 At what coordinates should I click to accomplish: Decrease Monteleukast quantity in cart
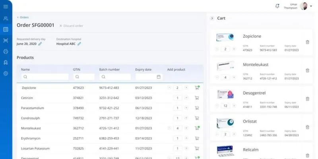(x=217, y=77)
